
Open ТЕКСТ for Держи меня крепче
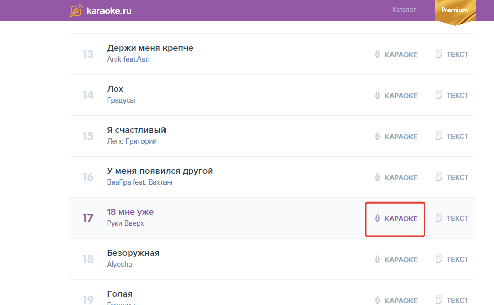[x=458, y=54]
